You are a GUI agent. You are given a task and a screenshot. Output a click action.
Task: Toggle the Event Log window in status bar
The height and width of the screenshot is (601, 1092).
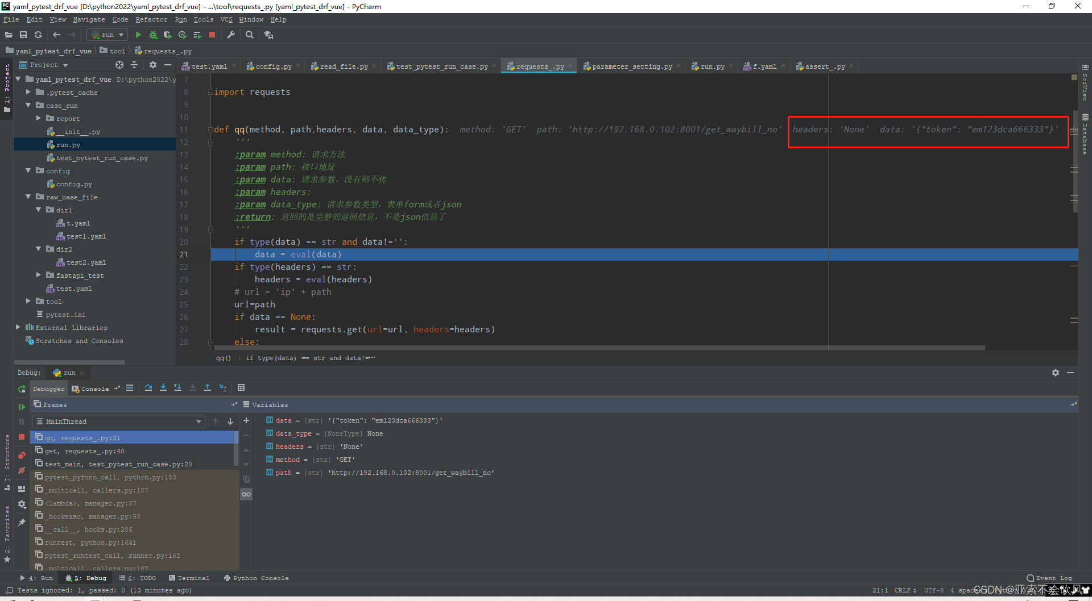pyautogui.click(x=1049, y=578)
